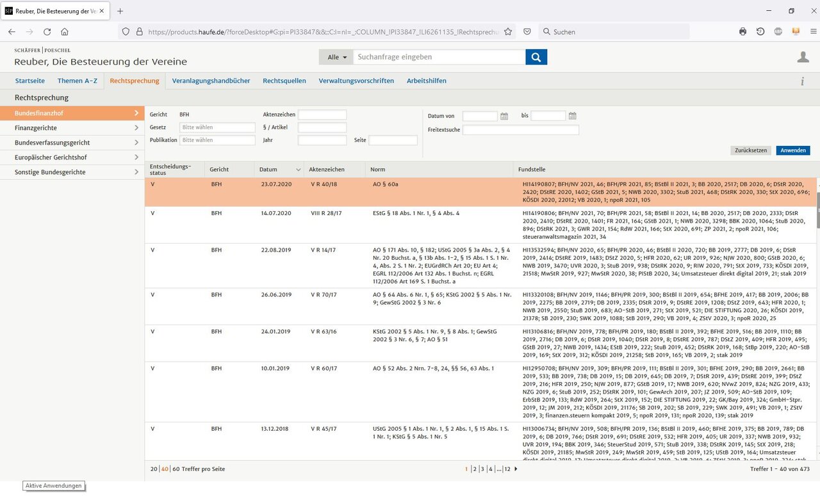
Task: Show 60 Treffer pro Seite
Action: [x=176, y=469]
